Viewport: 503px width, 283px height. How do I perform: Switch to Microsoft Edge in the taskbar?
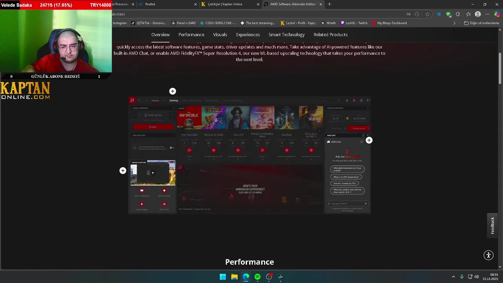[246, 277]
